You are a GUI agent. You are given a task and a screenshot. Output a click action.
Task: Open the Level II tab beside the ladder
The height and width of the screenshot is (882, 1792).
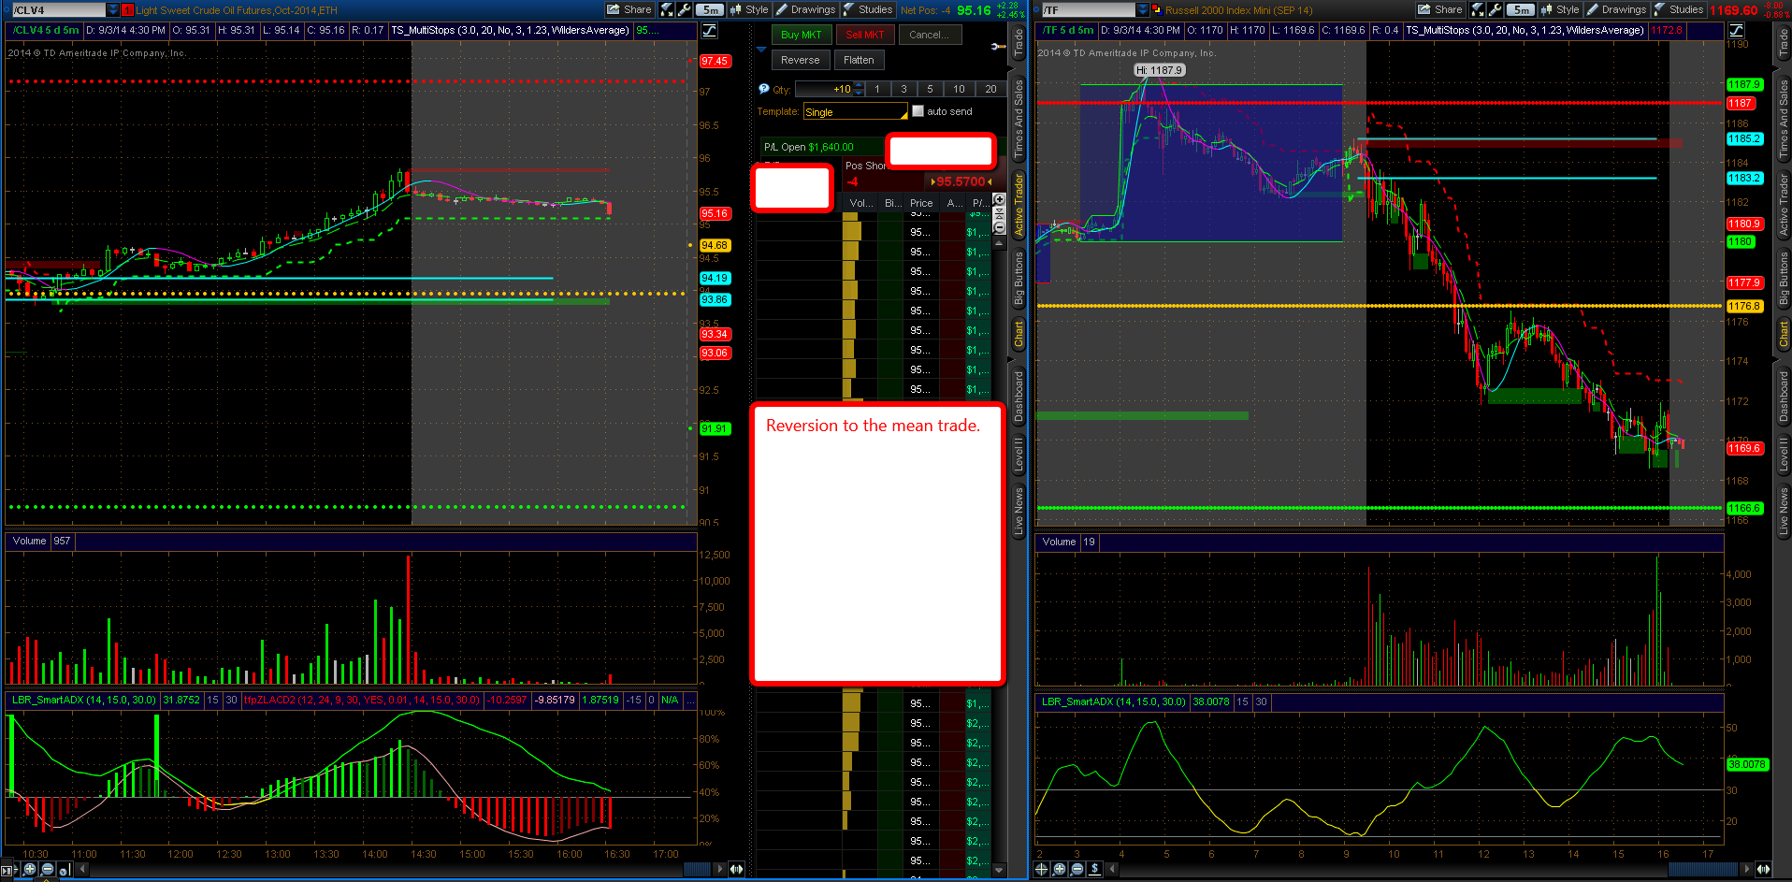click(x=1019, y=455)
